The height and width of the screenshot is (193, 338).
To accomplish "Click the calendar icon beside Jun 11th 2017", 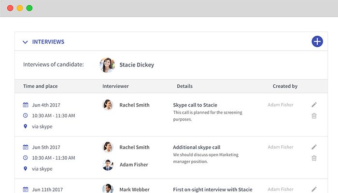I will (26, 190).
